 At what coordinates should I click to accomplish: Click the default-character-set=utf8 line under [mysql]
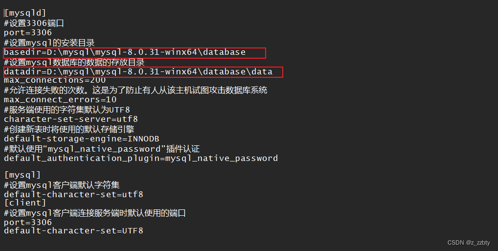(x=73, y=194)
